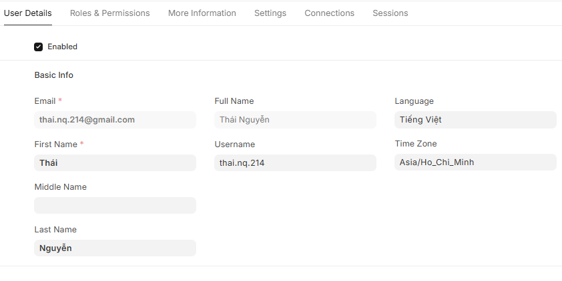The width and height of the screenshot is (562, 281).
Task: Open the Time Zone field showing Asia/Ho_Chi_Minh
Action: click(x=475, y=162)
